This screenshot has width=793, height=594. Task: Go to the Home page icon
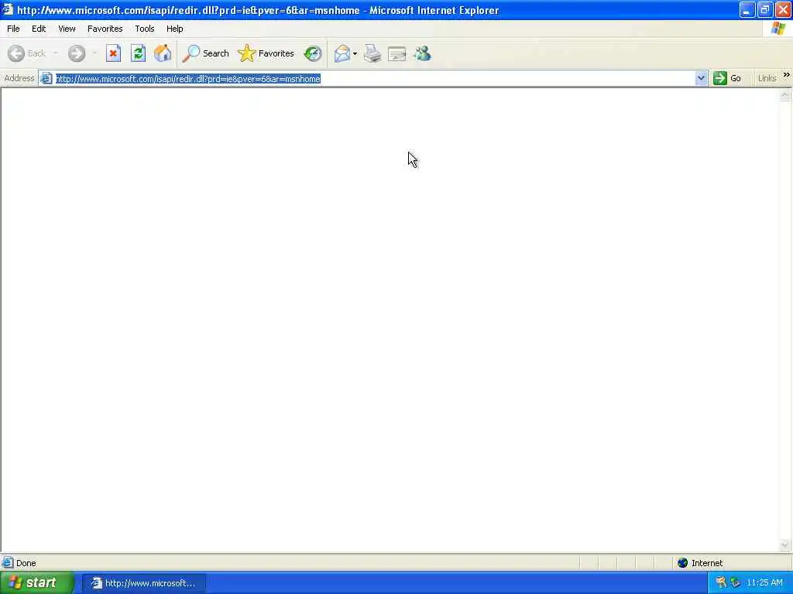[x=163, y=53]
